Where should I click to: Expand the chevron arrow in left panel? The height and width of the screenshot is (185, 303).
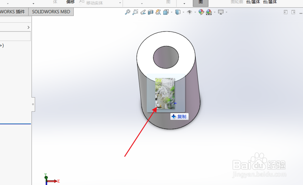28,28
